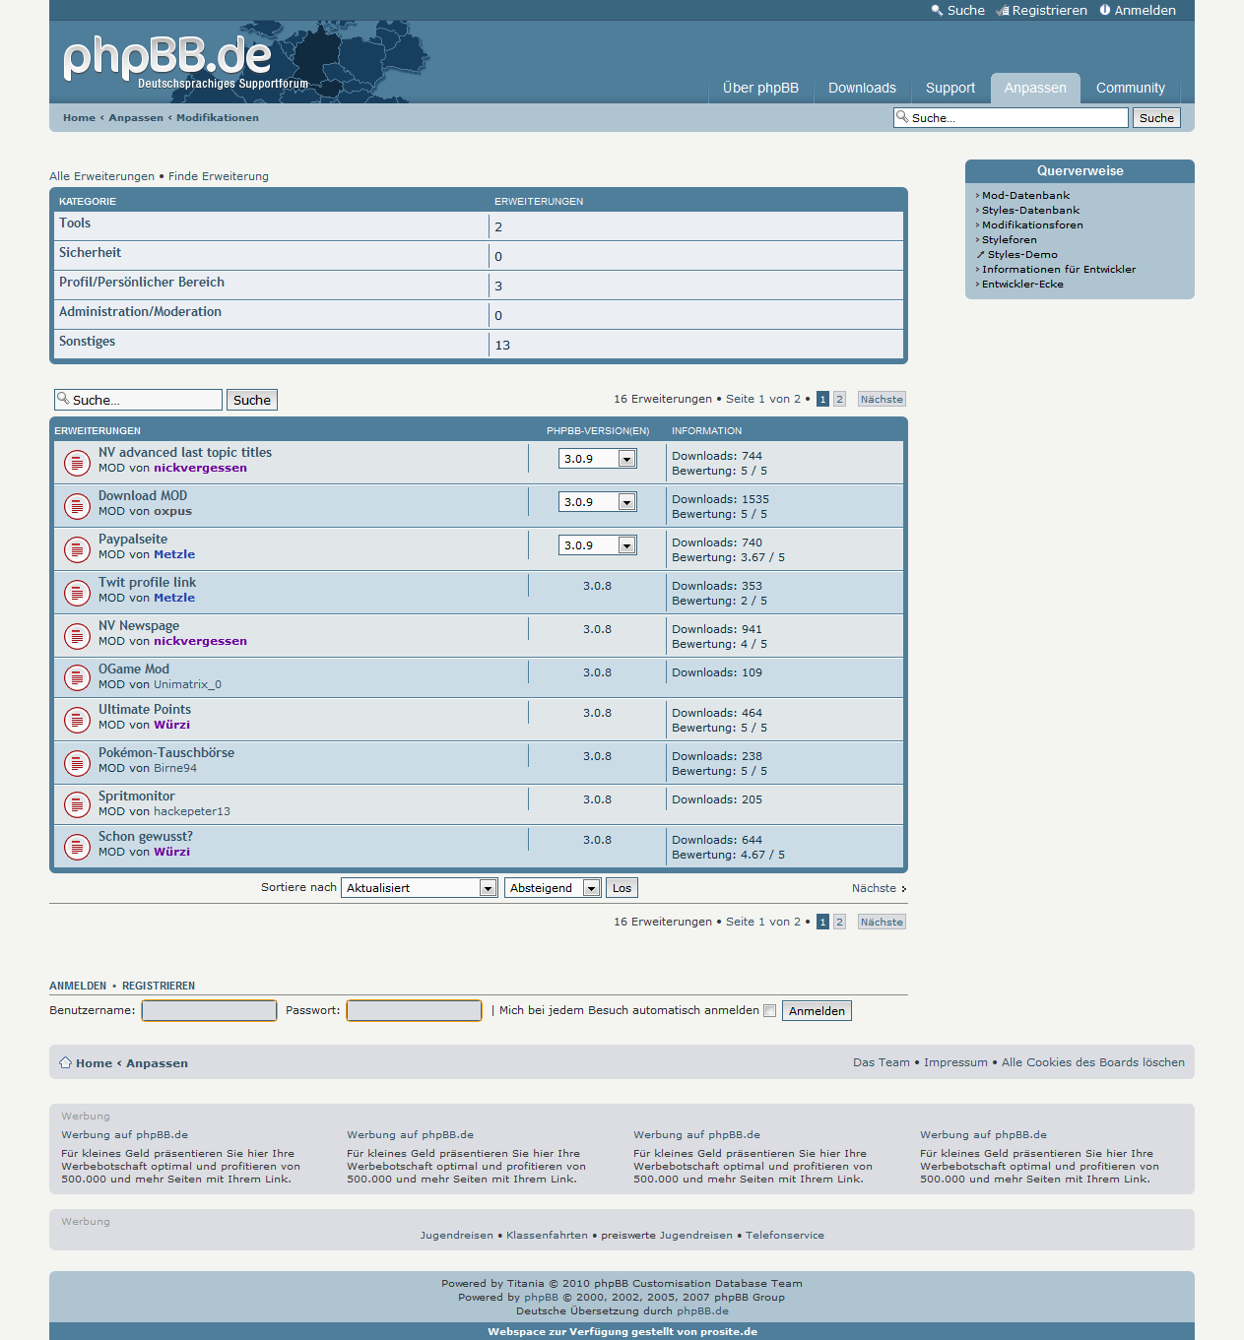This screenshot has width=1244, height=1340.
Task: Open the Modifikationsforen link
Action: tap(1032, 225)
